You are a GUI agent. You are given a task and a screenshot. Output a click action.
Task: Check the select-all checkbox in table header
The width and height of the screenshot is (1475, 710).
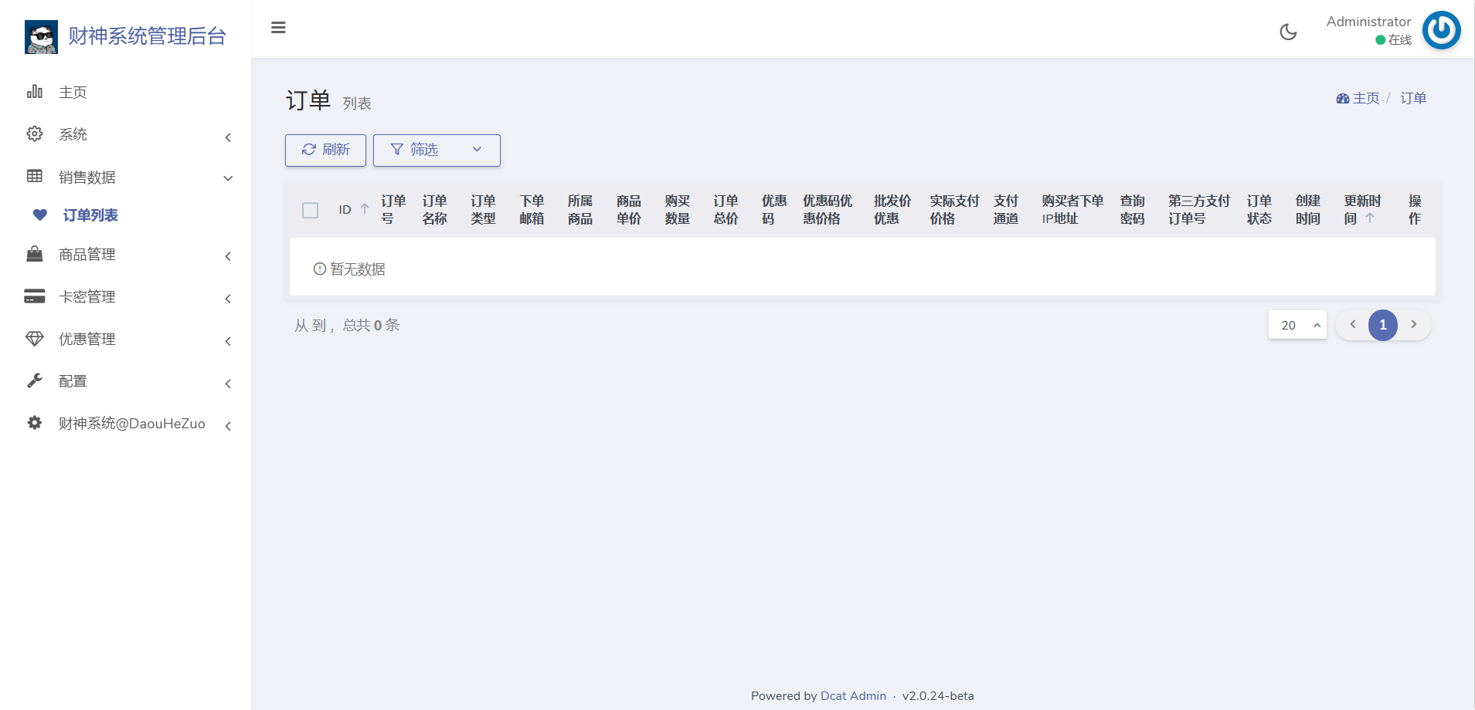click(310, 210)
